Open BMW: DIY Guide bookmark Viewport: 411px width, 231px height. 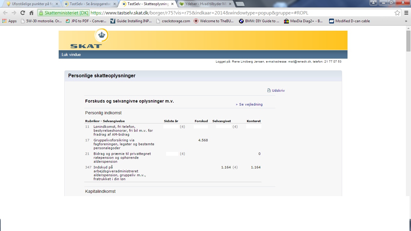click(x=259, y=21)
